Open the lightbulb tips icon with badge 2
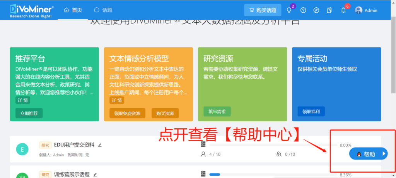Screen dimensions: 396x178 [x=289, y=10]
